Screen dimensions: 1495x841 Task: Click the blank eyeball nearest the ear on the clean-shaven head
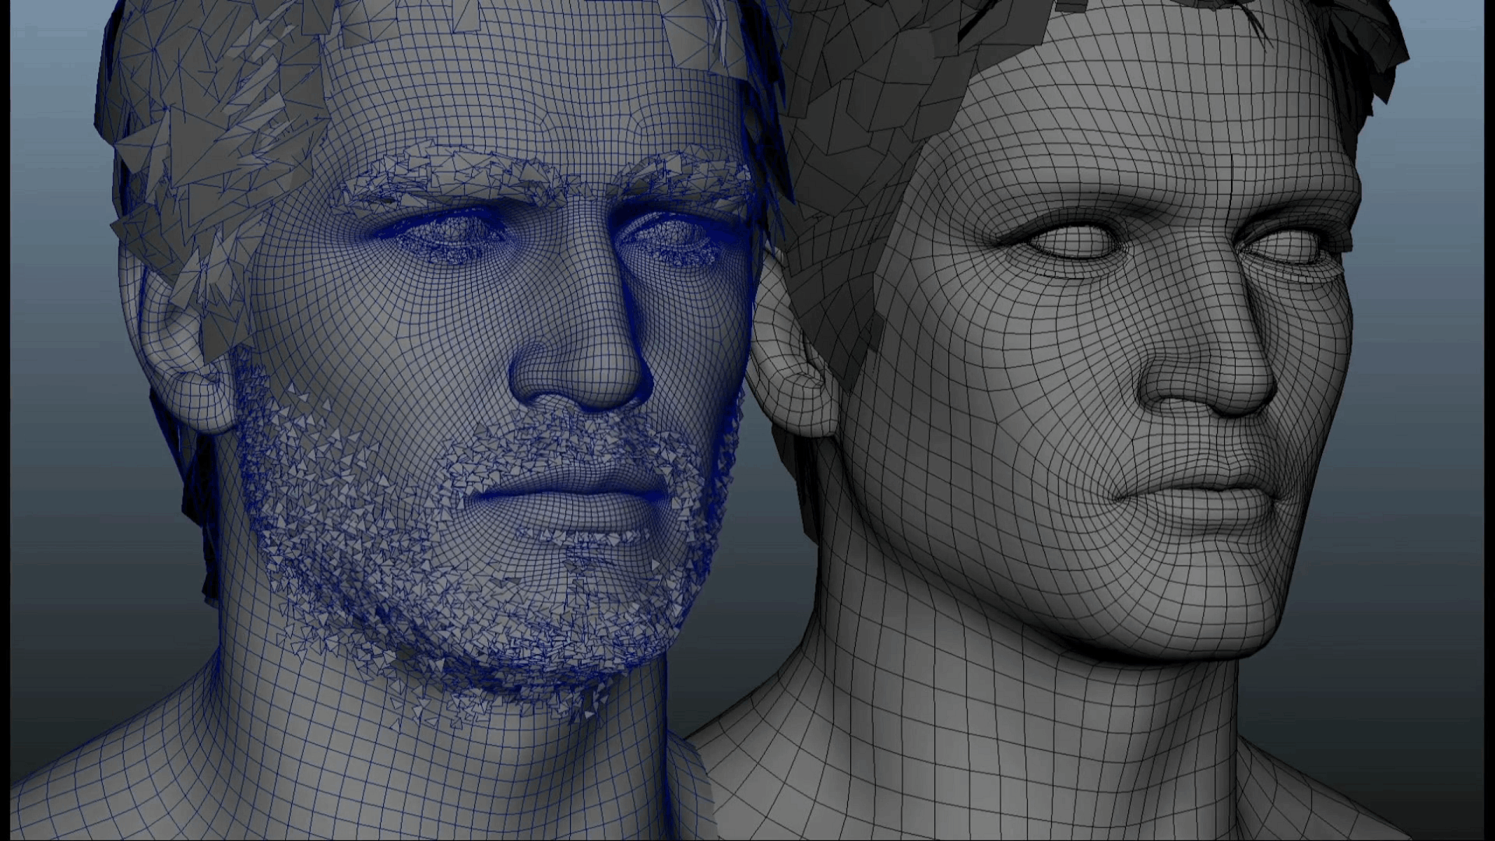[1072, 242]
